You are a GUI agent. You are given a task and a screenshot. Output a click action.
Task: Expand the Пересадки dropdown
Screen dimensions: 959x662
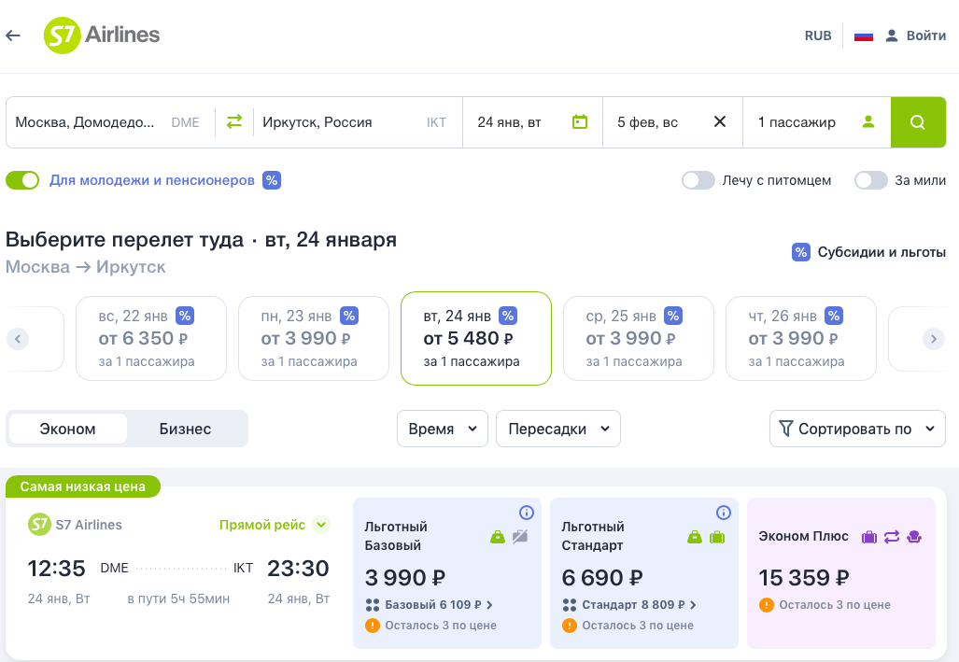point(558,429)
